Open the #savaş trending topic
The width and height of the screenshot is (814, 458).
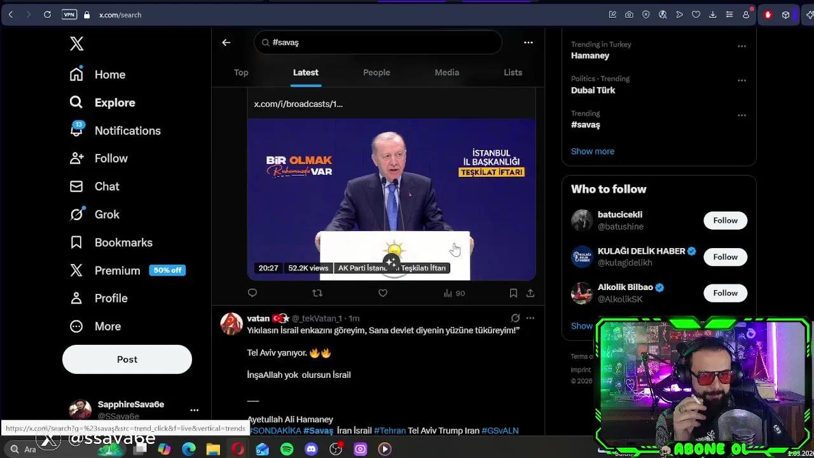[x=586, y=125]
